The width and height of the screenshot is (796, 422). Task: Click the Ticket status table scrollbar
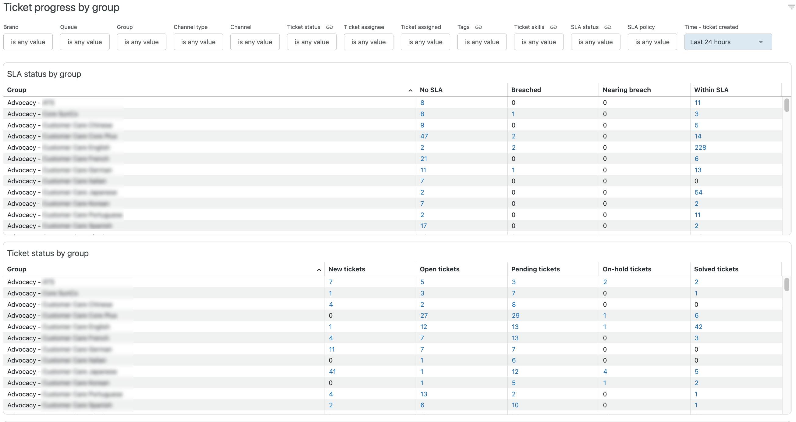click(787, 284)
